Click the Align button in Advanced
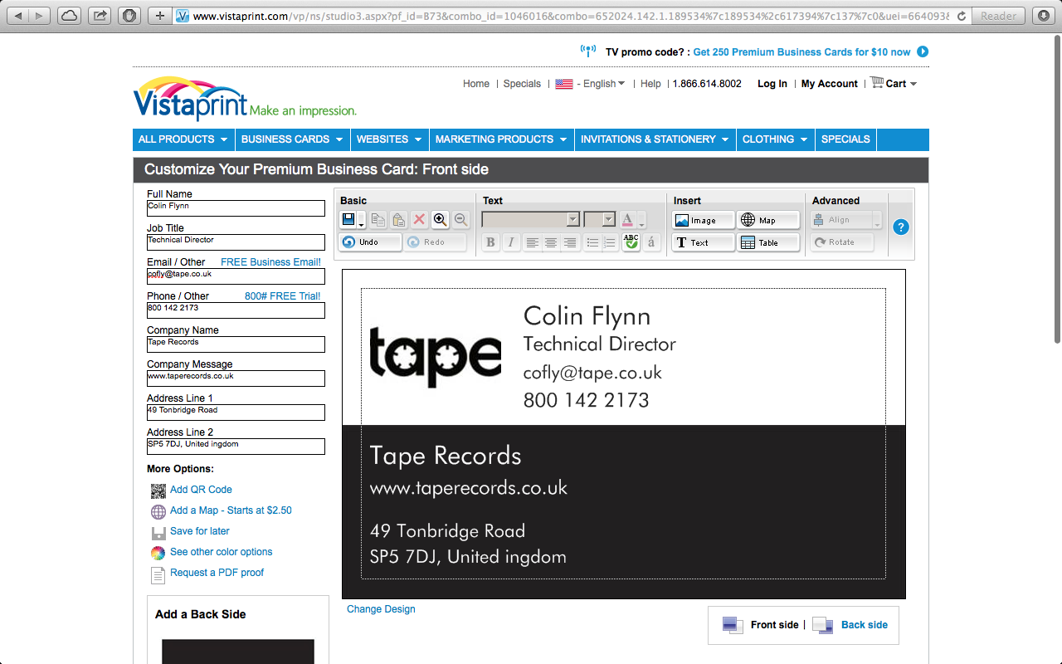 840,220
